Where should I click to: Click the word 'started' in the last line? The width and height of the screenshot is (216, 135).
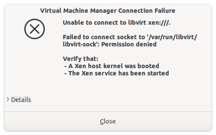coord(158,73)
